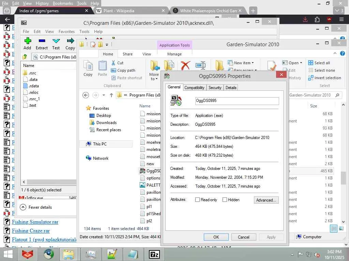
Task: Switch to large icons view in Explorer
Action: point(341,228)
